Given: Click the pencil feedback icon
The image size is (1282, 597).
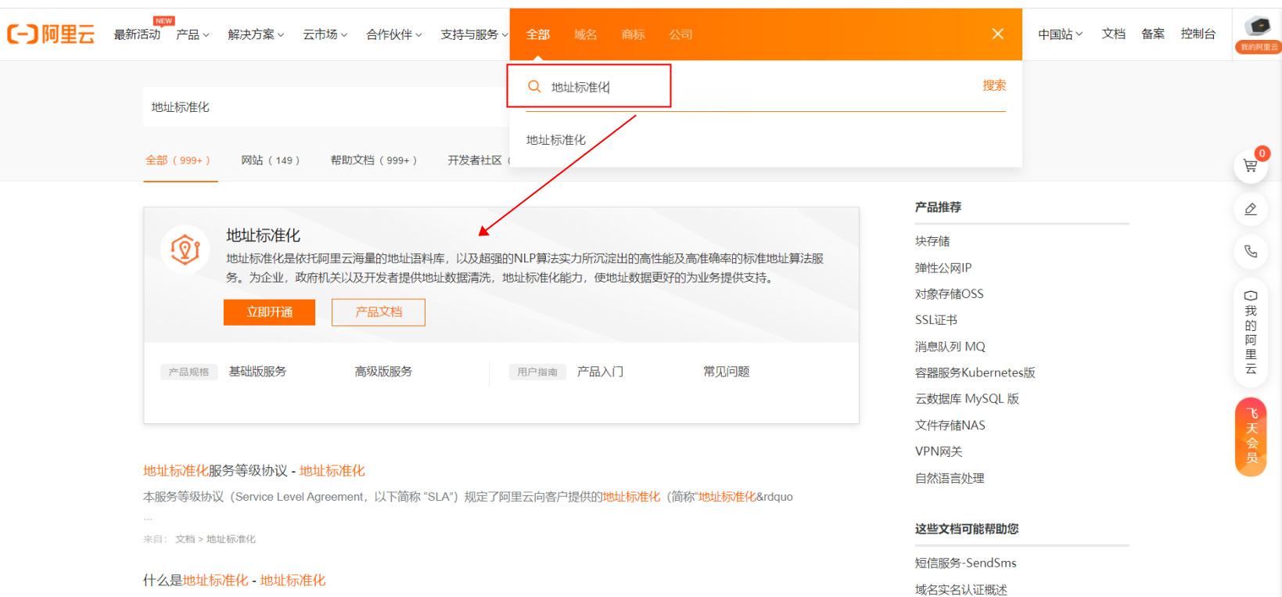Looking at the screenshot, I should click(1251, 209).
